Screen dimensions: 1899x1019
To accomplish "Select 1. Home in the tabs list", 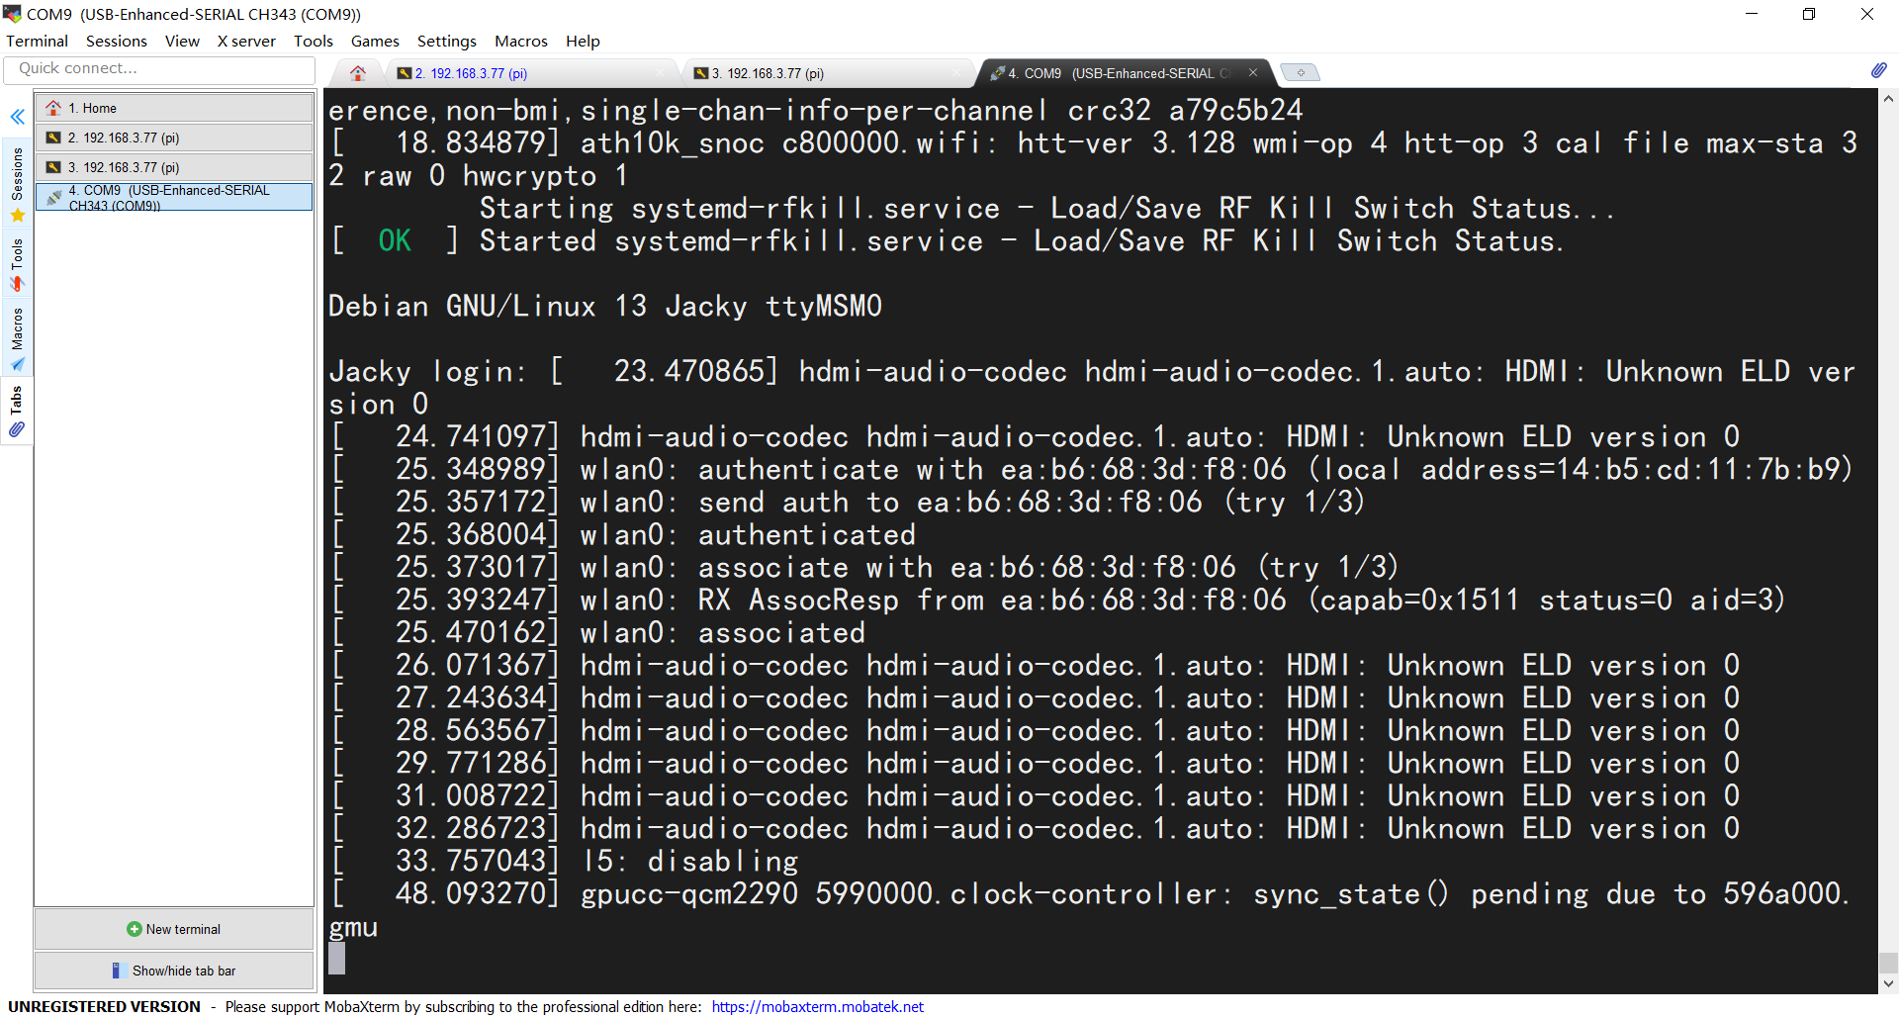I will tap(174, 108).
